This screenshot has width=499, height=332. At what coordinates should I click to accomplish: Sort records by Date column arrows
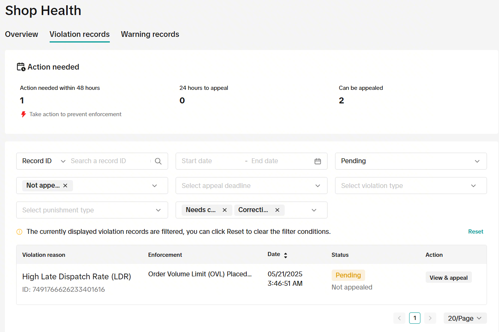tap(285, 255)
